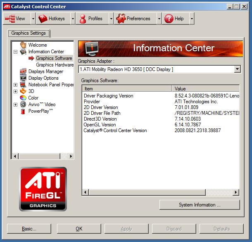The height and width of the screenshot is (242, 252).
Task: Click the 3D cube icon
Action: pos(23,91)
